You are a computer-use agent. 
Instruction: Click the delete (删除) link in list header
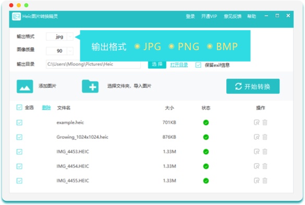click(x=46, y=107)
